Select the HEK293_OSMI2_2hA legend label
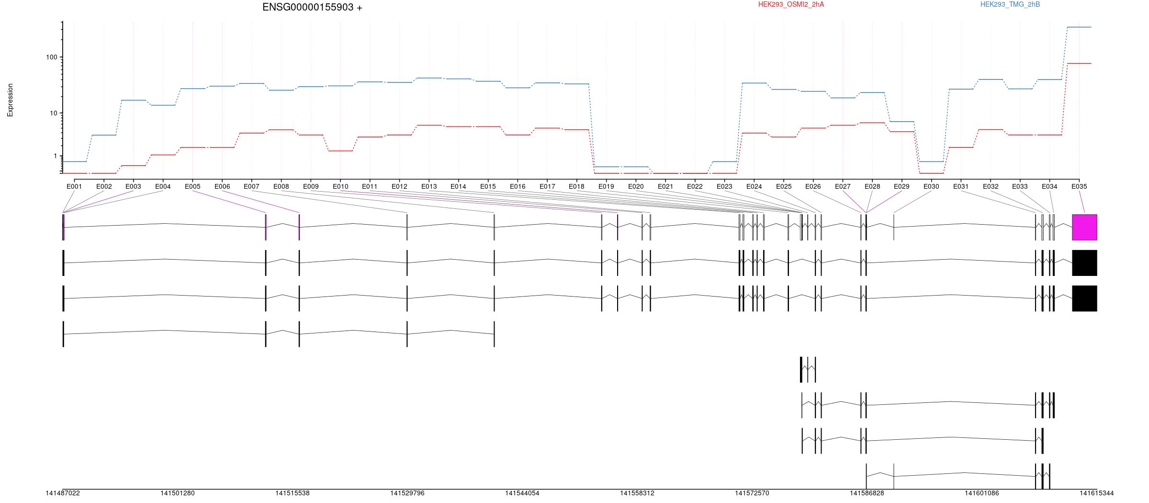 click(x=791, y=4)
